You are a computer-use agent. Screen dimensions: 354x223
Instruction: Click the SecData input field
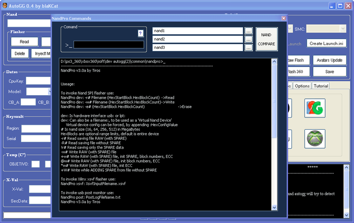pos(40,200)
